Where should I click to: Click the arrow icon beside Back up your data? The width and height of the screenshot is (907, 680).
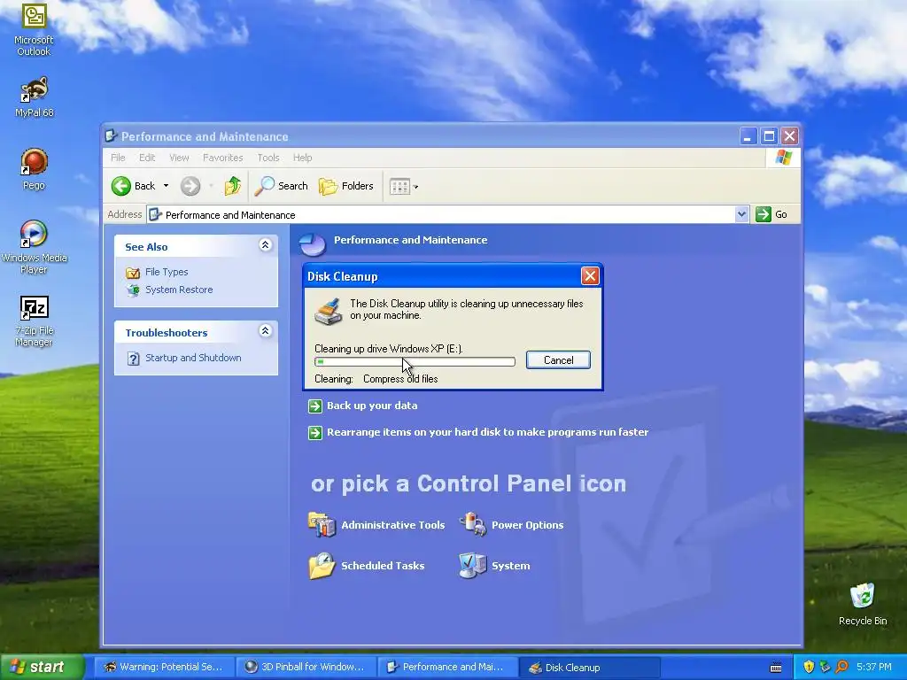click(x=315, y=406)
